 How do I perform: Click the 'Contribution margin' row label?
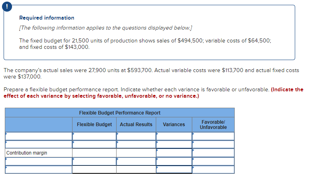(x=27, y=153)
